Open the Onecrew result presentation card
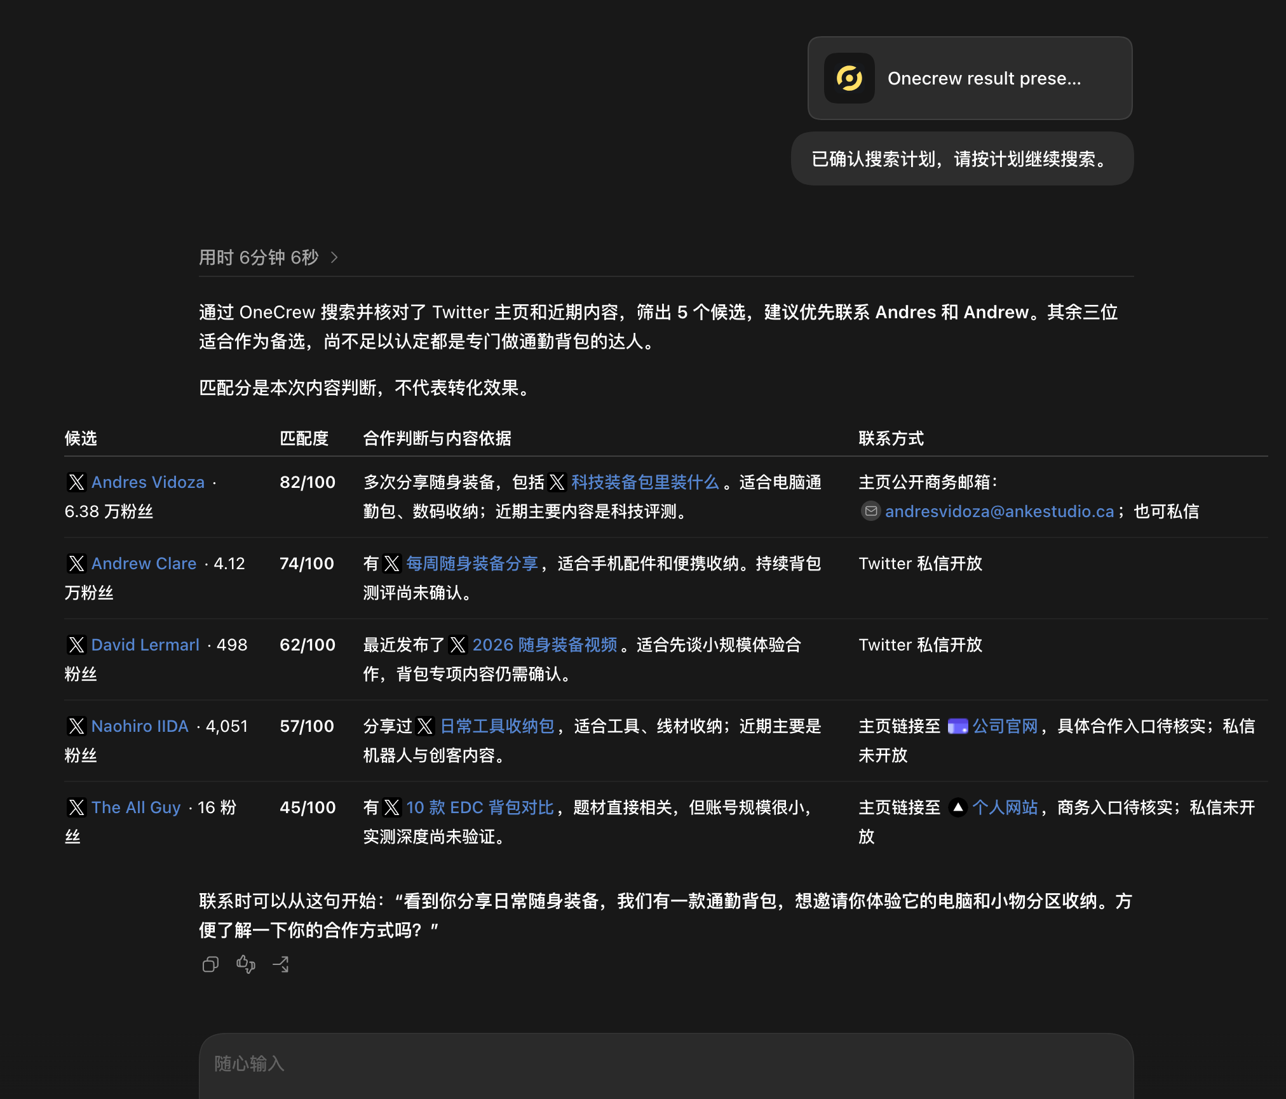This screenshot has height=1099, width=1286. tap(970, 78)
